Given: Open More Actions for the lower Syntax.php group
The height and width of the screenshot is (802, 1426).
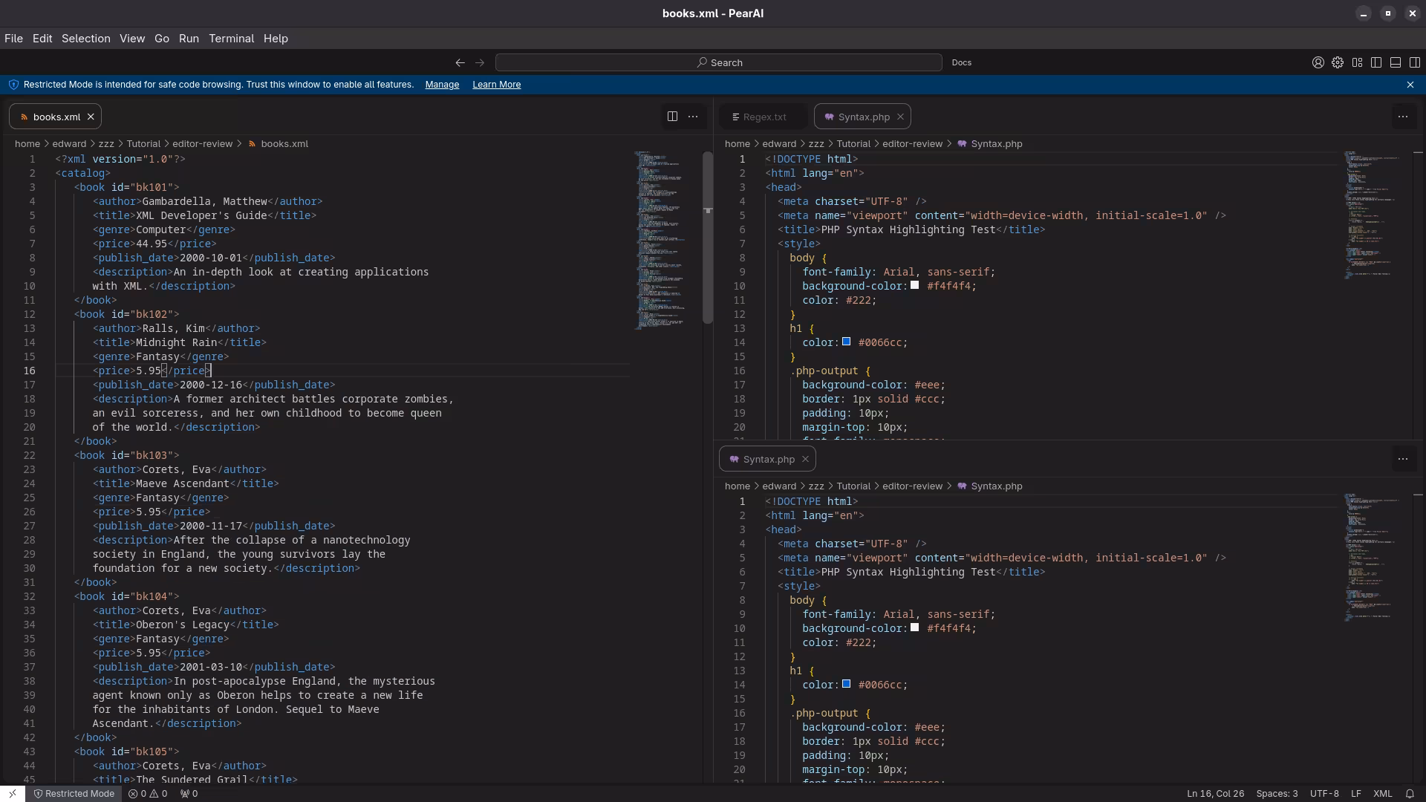Looking at the screenshot, I should tap(1402, 459).
